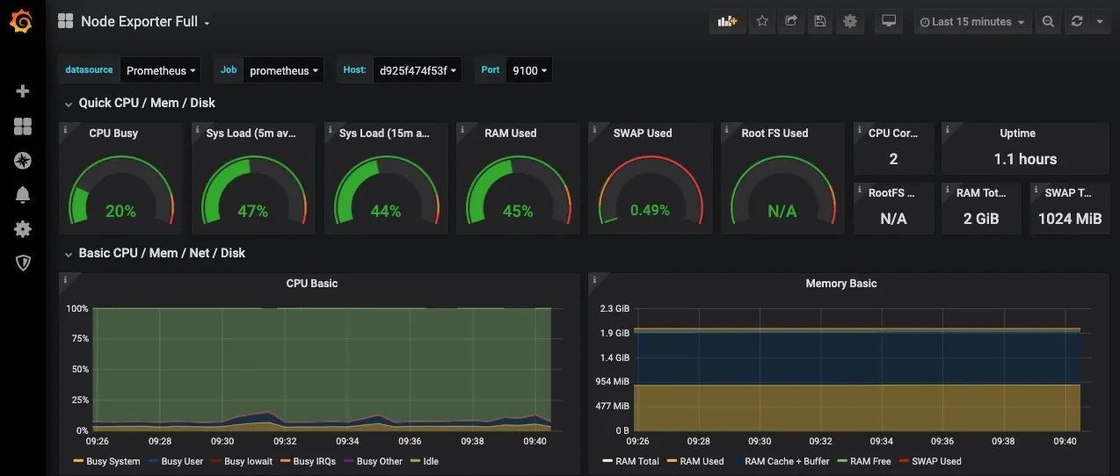Click the info icon on CPU Busy panel
This screenshot has height=476, width=1120.
(65, 129)
